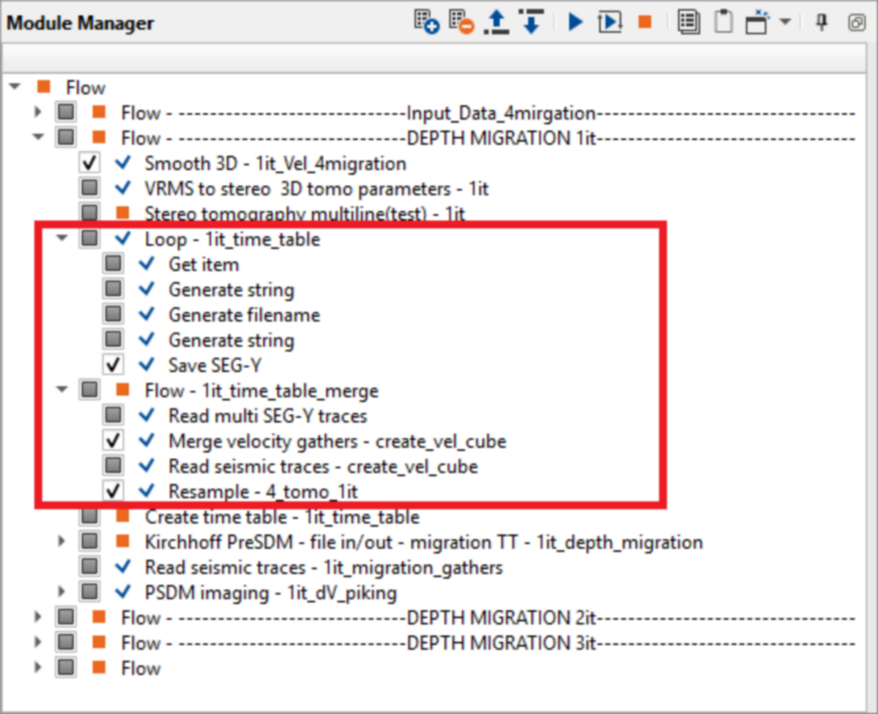Collapse the Loop - 1it_time_table node
The height and width of the screenshot is (714, 878).
(62, 239)
